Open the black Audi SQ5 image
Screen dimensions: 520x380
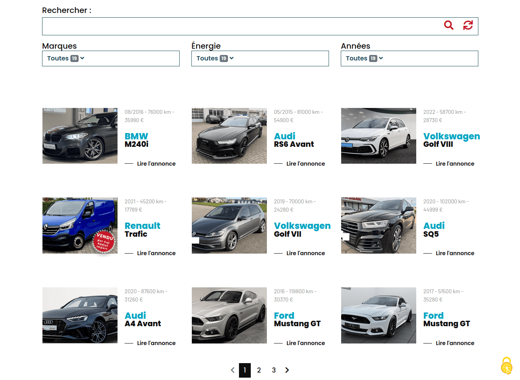pos(379,225)
